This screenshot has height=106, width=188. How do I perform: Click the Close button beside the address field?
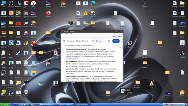point(114,36)
